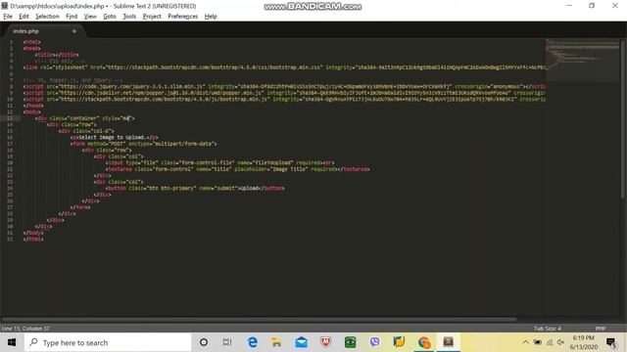627x352 pixels.
Task: Open Viber from the taskbar
Action: pyautogui.click(x=374, y=342)
